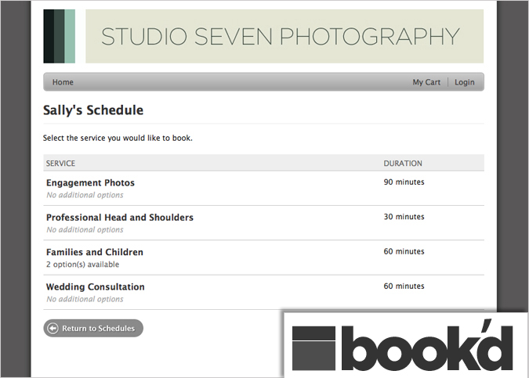Click the 30 minutes duration cell

pos(404,217)
